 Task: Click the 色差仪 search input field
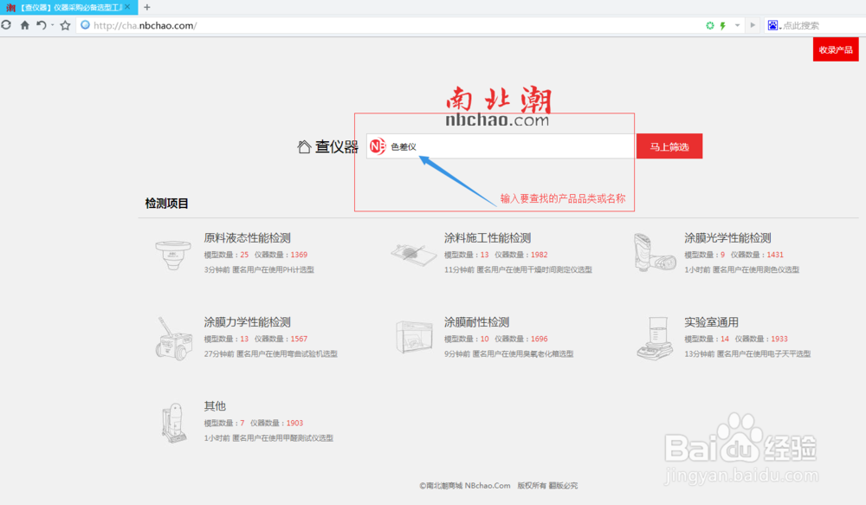click(x=501, y=146)
